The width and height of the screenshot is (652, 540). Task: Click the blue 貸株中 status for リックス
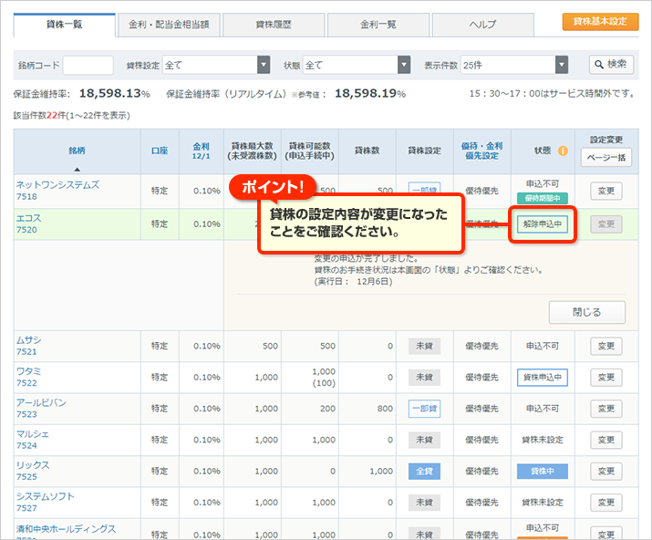[543, 472]
